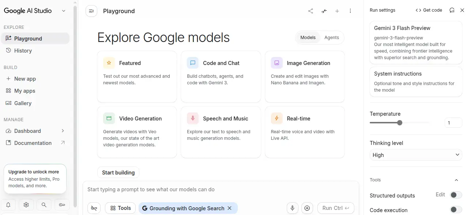Click the reset settings refresh icon
Screen dimensions: 467x215
click(452, 10)
